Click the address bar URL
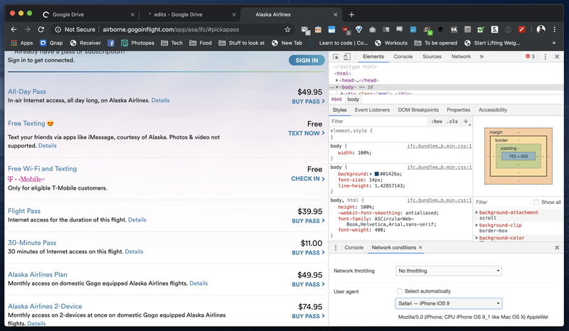 pyautogui.click(x=171, y=29)
